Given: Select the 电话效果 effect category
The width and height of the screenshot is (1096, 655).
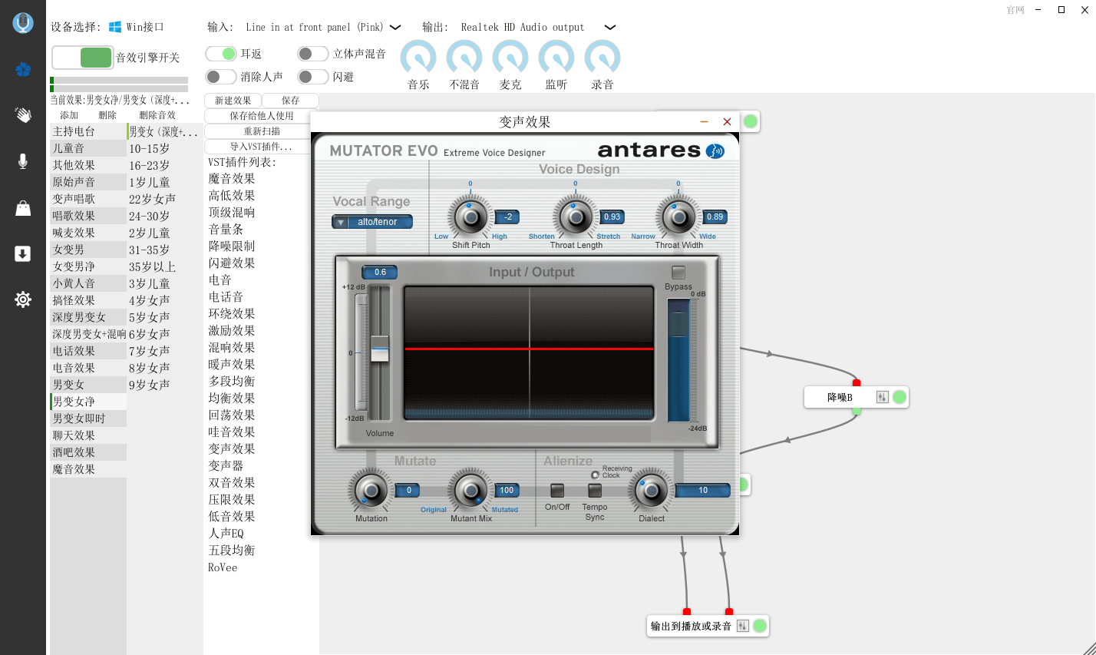Looking at the screenshot, I should tap(88, 351).
